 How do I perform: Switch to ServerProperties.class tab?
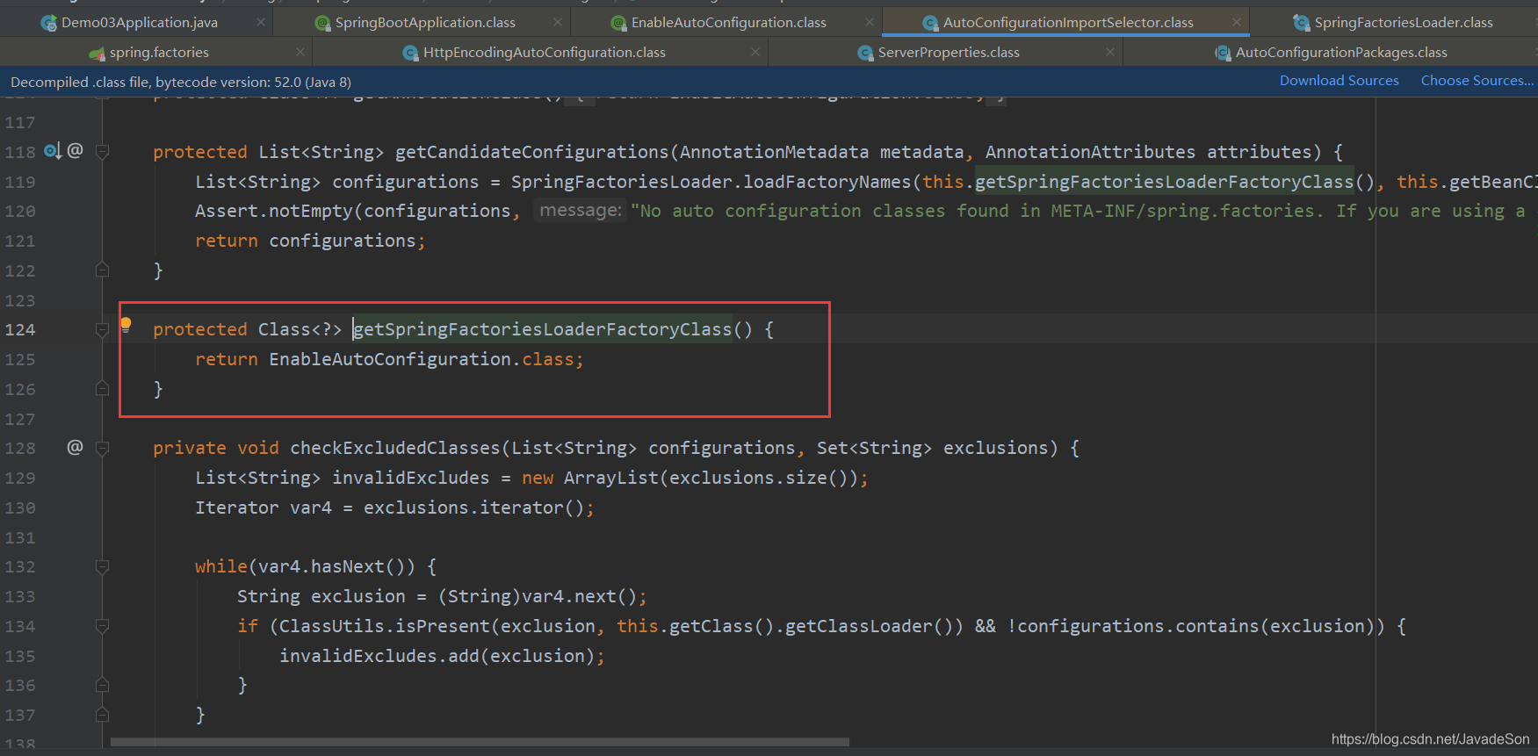point(948,53)
